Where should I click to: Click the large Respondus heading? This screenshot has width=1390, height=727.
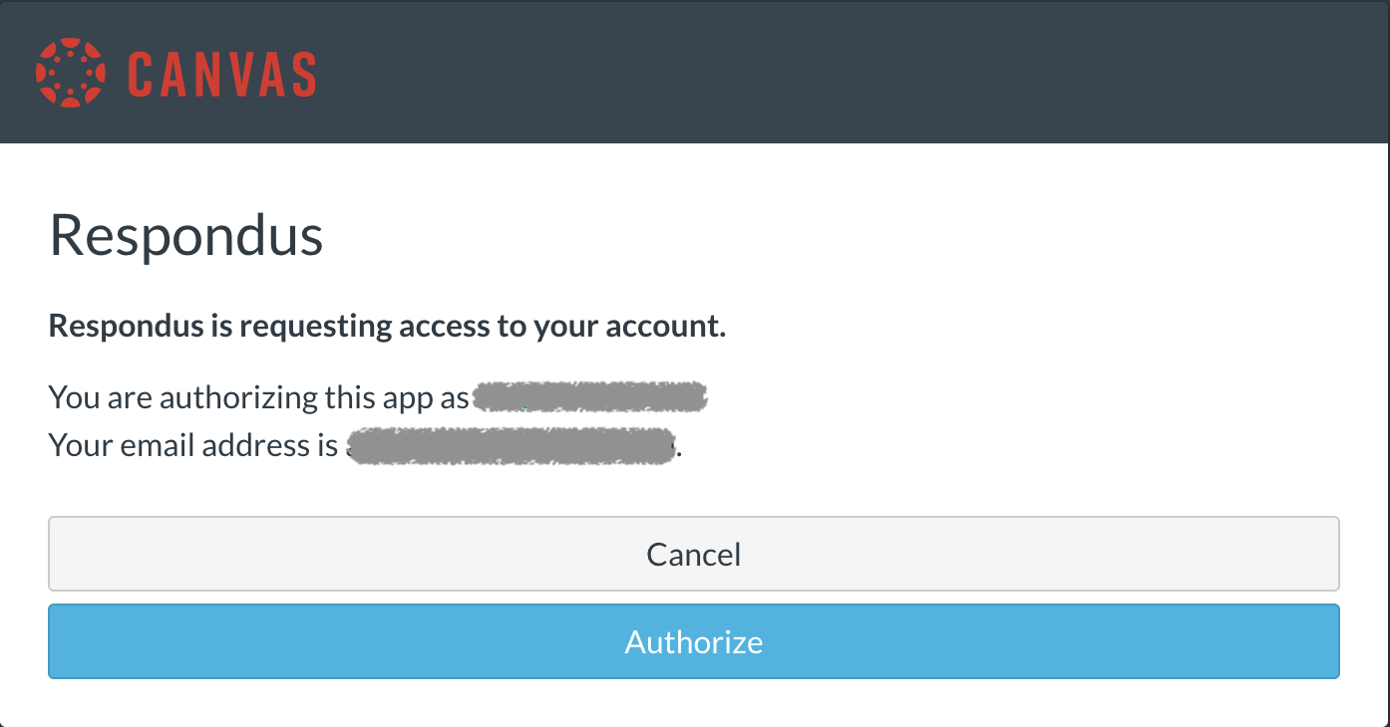(186, 236)
